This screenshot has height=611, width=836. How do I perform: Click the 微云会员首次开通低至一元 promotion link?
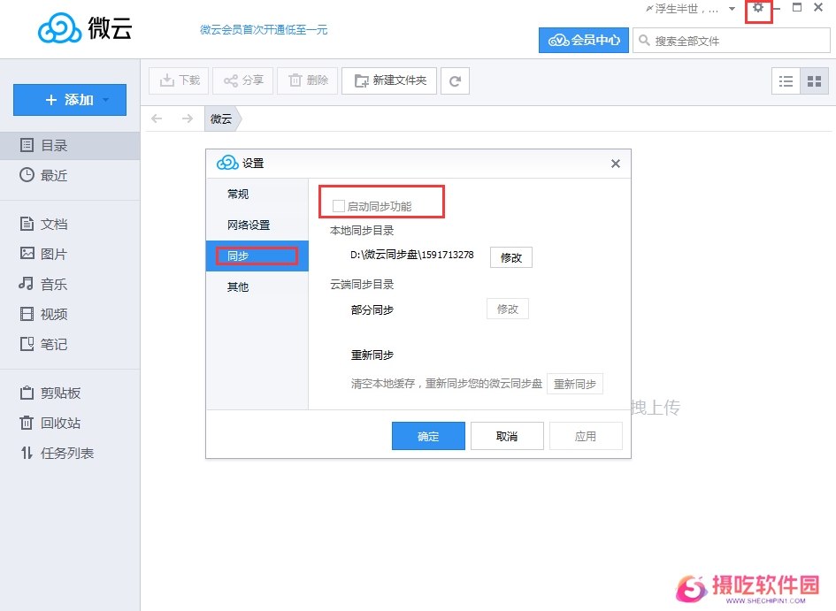tap(263, 29)
